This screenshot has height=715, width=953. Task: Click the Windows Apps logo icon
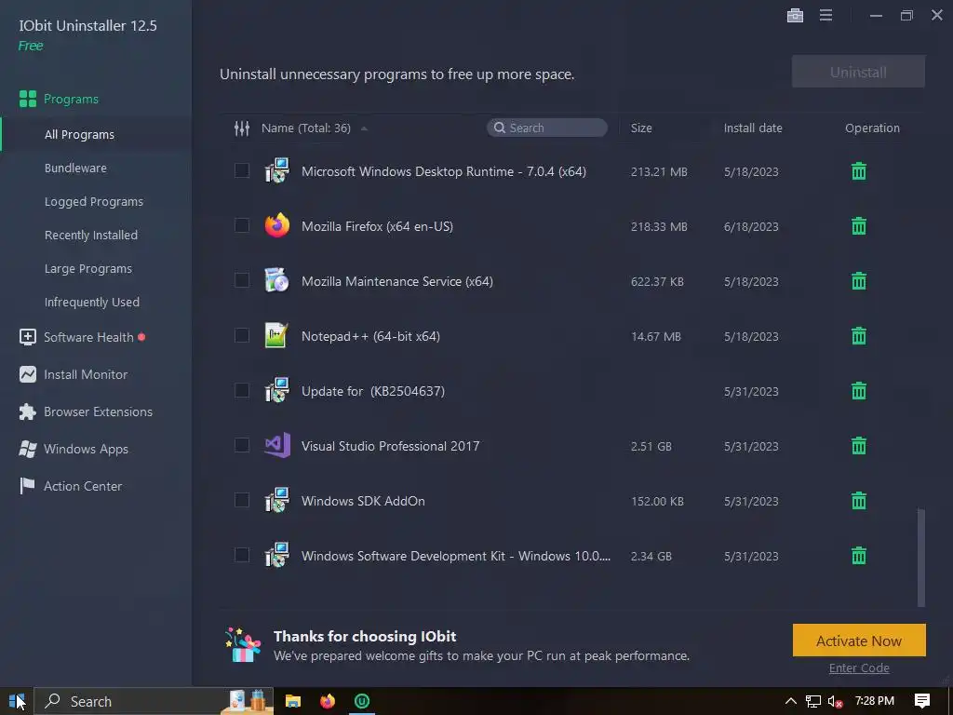coord(27,449)
